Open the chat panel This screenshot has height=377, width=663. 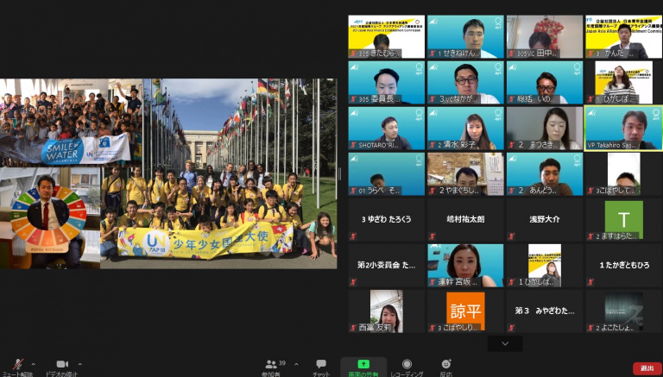coord(321,366)
